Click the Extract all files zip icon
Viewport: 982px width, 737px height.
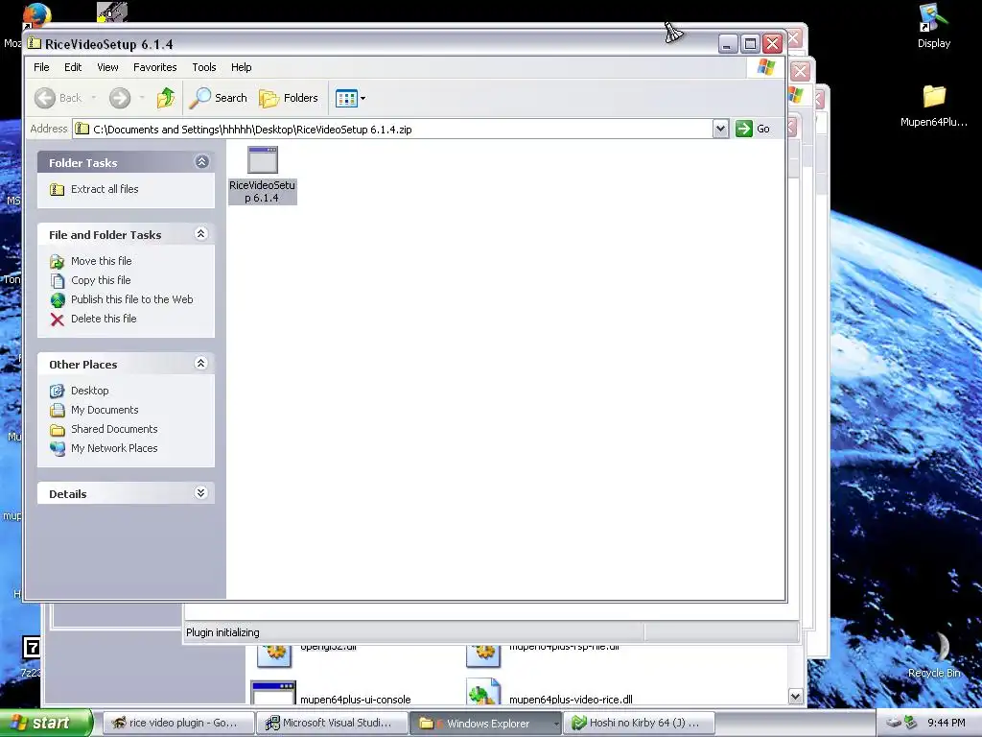[x=57, y=190]
